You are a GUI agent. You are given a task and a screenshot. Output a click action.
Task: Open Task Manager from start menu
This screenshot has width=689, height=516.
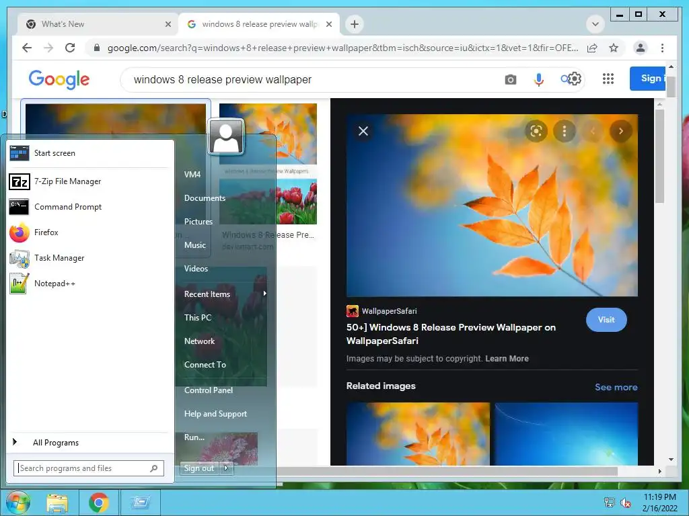coord(90,257)
